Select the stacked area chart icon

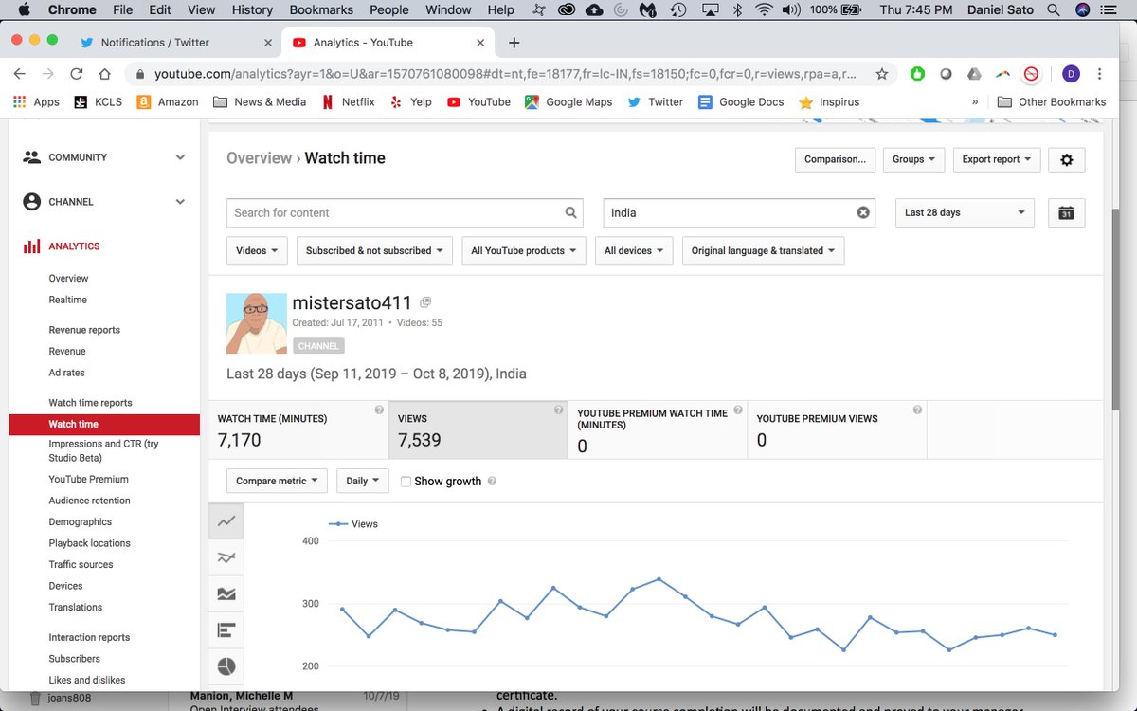click(x=226, y=593)
